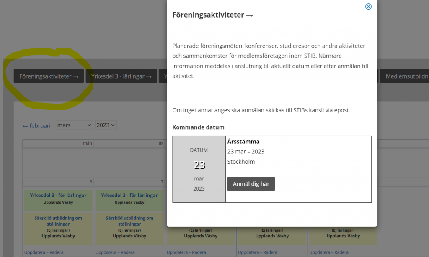The height and width of the screenshot is (257, 429).
Task: Open Tuesday's 'Yrkesdel 3 - för lärlingar' event
Action: coord(129,195)
